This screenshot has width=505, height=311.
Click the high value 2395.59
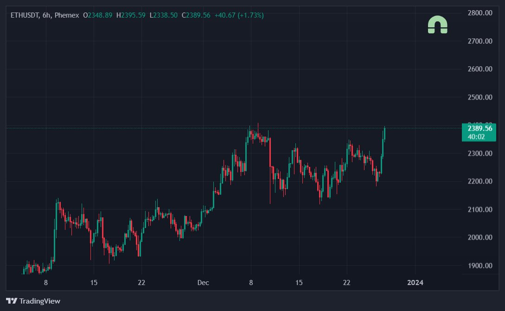tap(133, 15)
